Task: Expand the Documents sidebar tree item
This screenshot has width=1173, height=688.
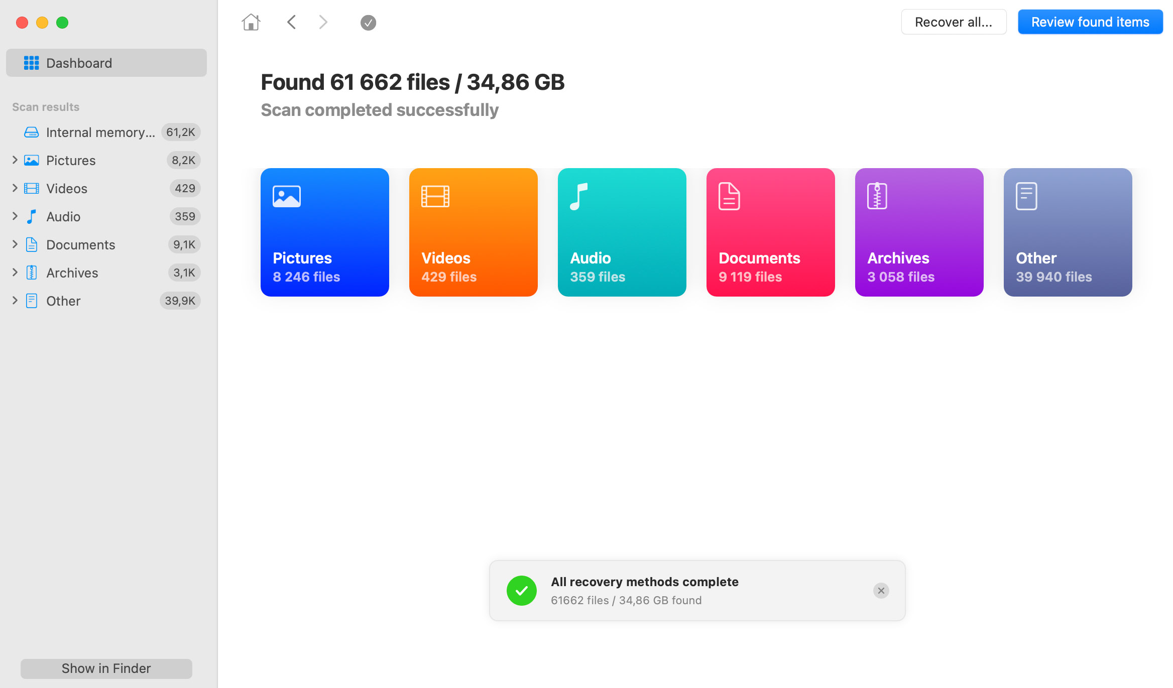Action: 14,244
